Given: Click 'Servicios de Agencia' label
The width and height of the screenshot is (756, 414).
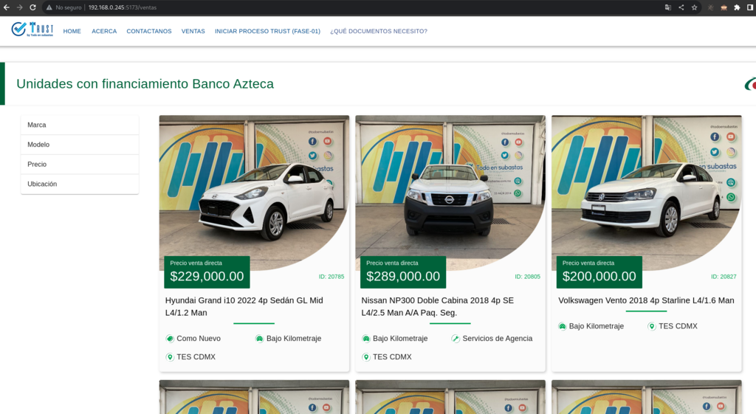Looking at the screenshot, I should click(x=498, y=338).
